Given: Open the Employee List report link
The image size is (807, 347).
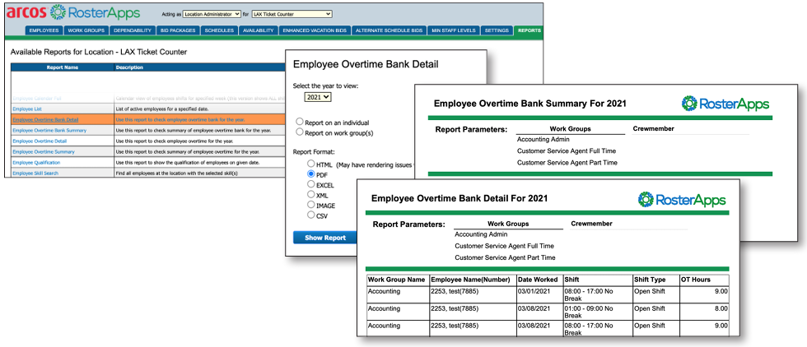Looking at the screenshot, I should click(27, 109).
